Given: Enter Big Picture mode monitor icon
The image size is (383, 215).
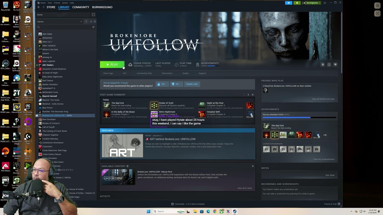Looking at the screenshot, I should 325,3.
